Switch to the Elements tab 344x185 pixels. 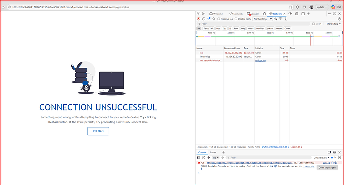(x=236, y=14)
